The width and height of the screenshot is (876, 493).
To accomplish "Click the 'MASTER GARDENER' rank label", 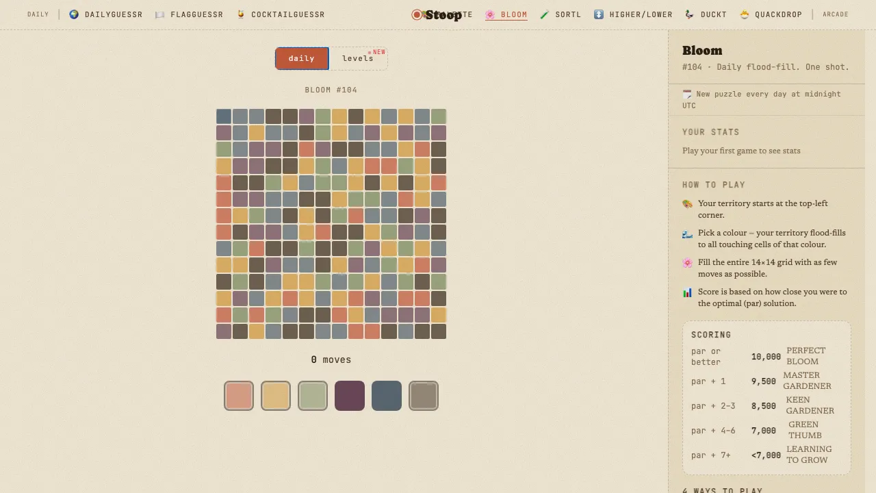I will tap(808, 381).
